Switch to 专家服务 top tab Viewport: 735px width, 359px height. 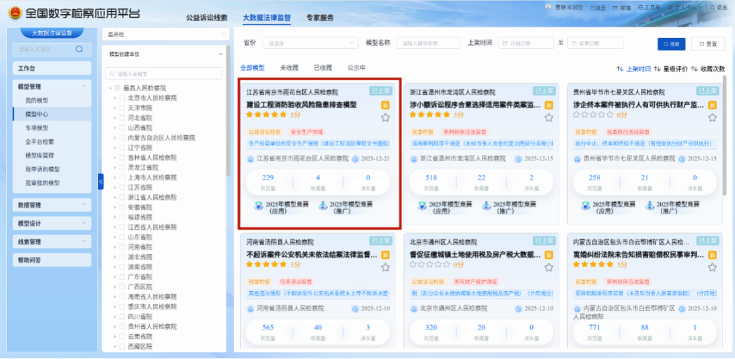[320, 18]
